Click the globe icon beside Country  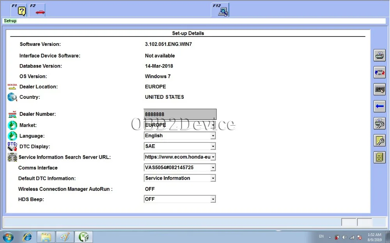click(12, 97)
